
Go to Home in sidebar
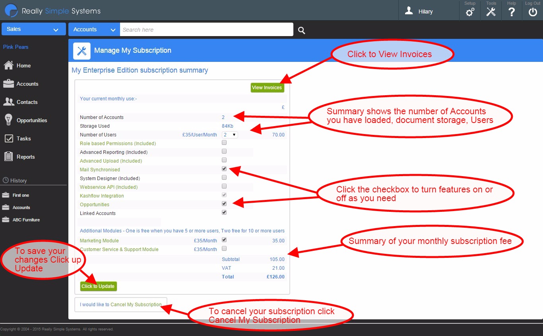[24, 65]
